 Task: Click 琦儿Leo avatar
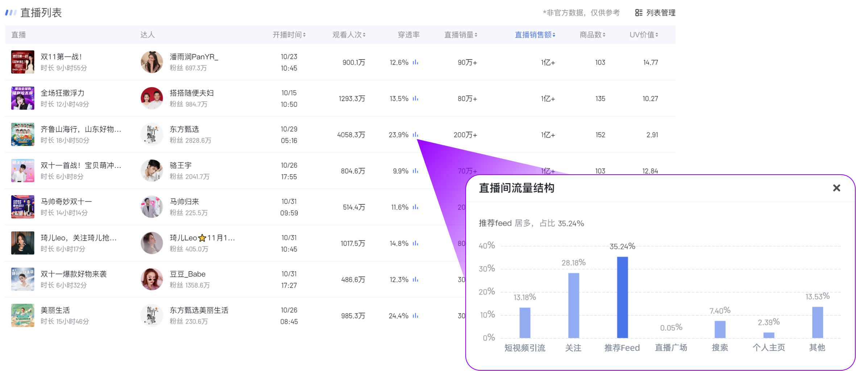pos(152,243)
